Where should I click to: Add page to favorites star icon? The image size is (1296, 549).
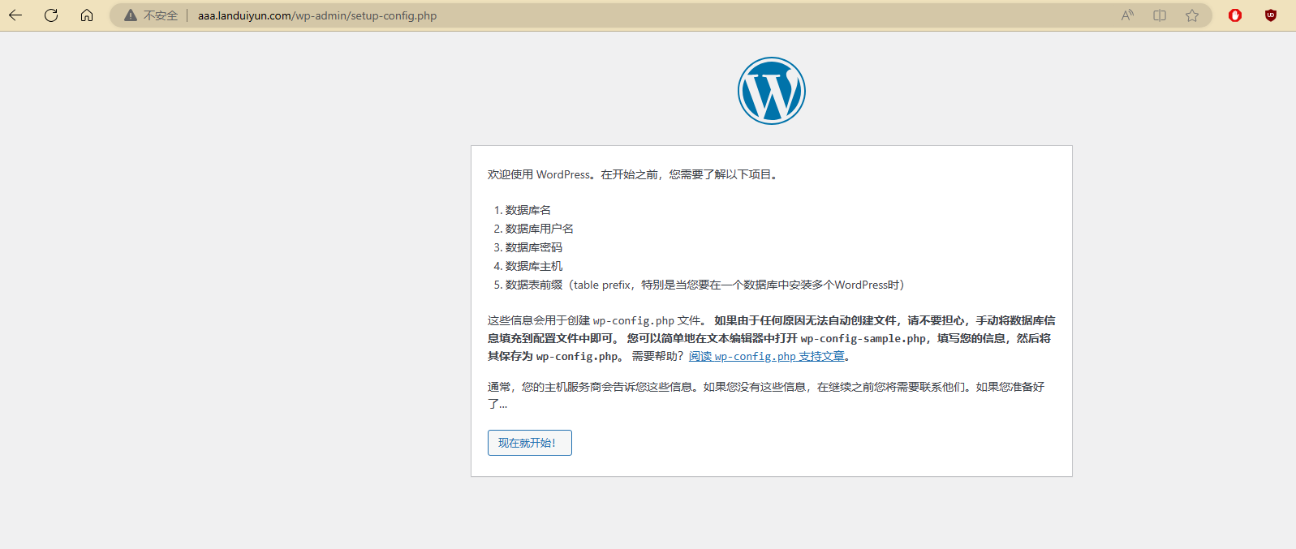[1192, 15]
